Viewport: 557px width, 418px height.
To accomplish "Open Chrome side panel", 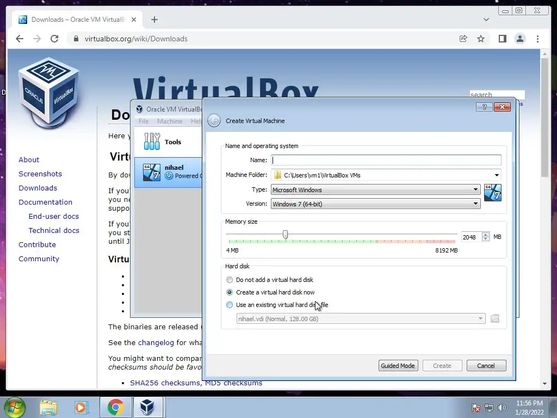I will pos(502,39).
